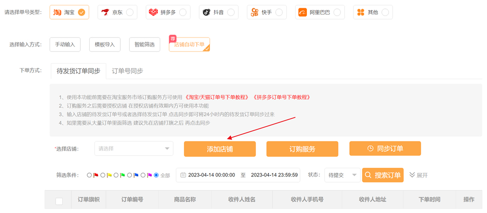Click the 淘宝 platform option
Image resolution: width=487 pixels, height=213 pixels.
(69, 12)
